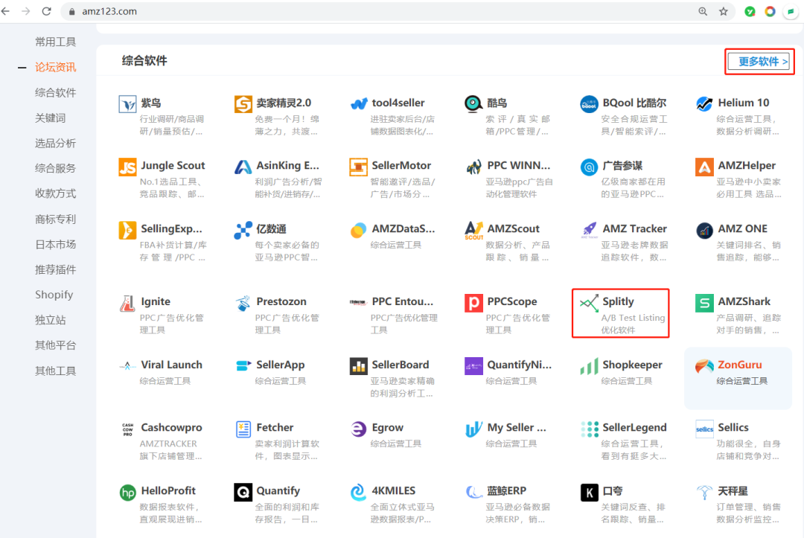Select the SellerMotor icon

(358, 167)
